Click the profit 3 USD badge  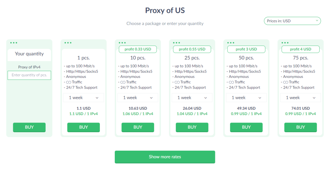tap(246, 49)
